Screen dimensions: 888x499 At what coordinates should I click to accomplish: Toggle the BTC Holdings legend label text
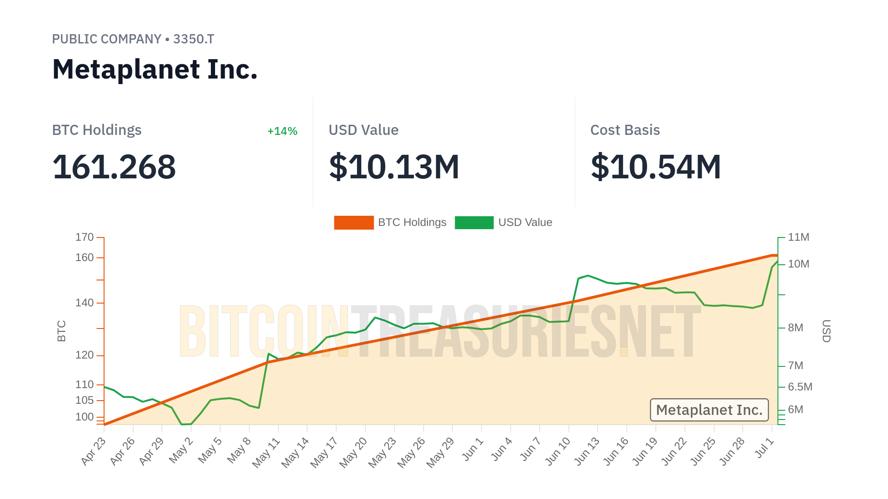pos(412,223)
